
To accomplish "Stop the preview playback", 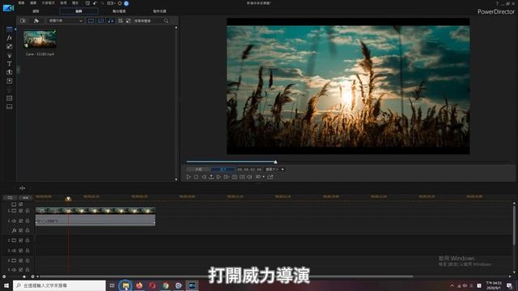I will click(x=196, y=177).
